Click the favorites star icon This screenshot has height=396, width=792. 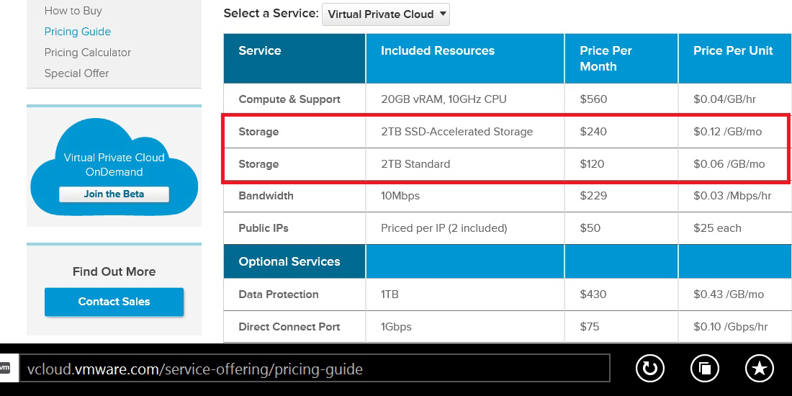tap(759, 368)
